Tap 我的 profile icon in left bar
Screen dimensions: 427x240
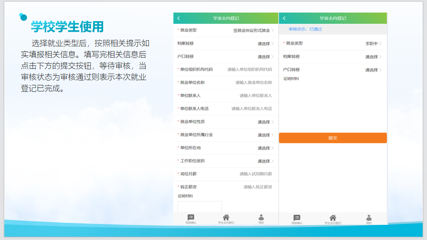click(261, 218)
